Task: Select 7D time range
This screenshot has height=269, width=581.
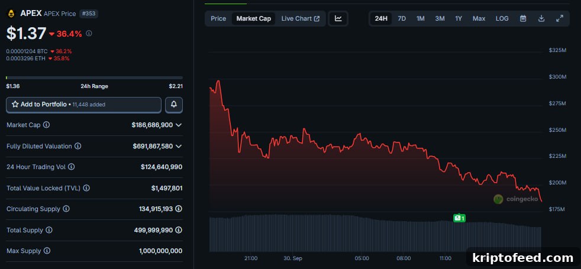Action: coord(402,18)
